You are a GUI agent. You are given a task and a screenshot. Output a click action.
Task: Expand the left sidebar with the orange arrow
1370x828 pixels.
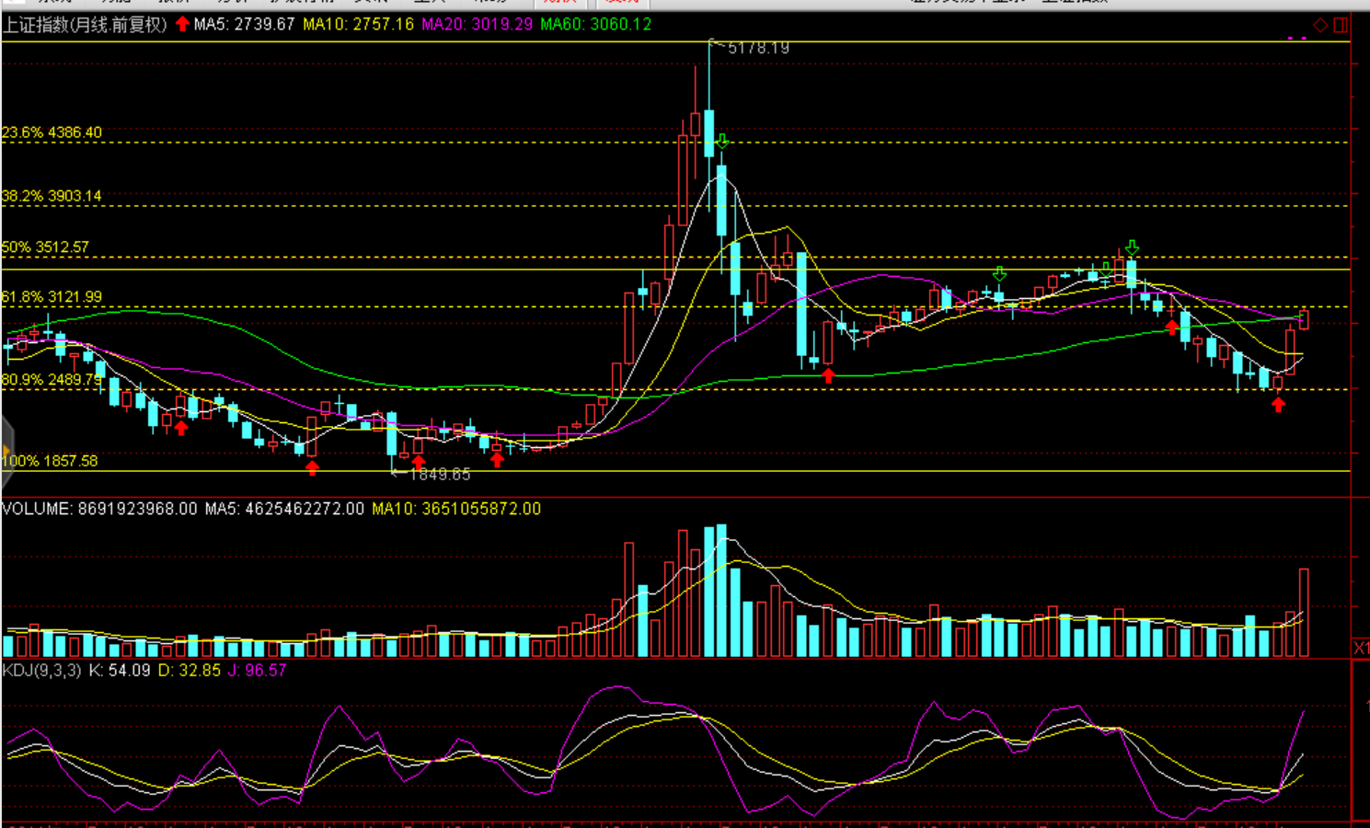click(x=6, y=450)
